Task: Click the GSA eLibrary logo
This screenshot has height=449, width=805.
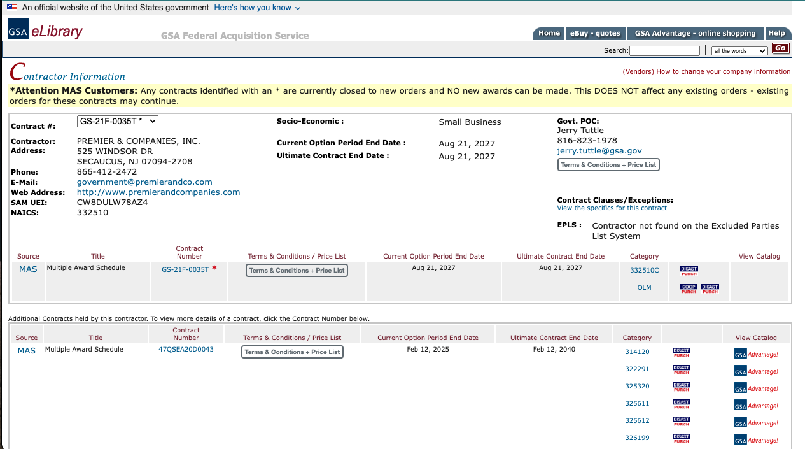Action: pos(45,31)
